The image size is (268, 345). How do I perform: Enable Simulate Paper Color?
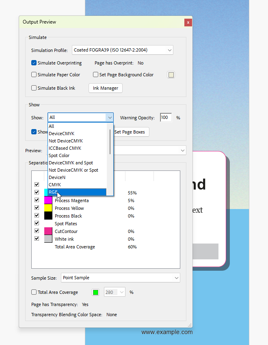click(34, 75)
